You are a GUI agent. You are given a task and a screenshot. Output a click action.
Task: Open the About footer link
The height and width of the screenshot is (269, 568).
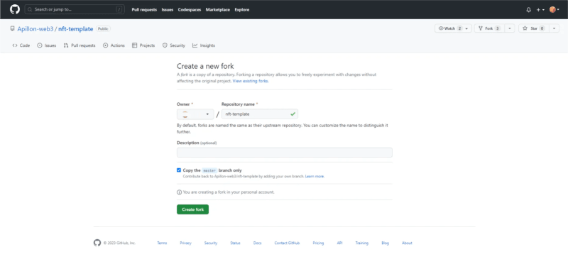(407, 243)
